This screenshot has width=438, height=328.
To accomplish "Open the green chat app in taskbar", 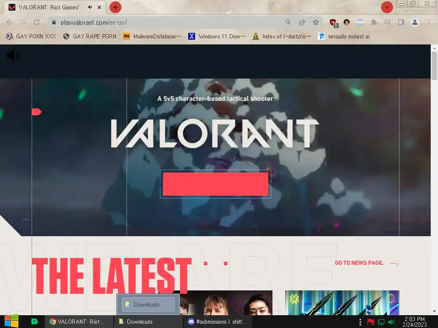I will click(x=34, y=322).
